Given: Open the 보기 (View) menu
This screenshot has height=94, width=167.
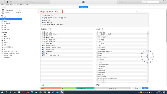Looking at the screenshot, I should 11,5.
